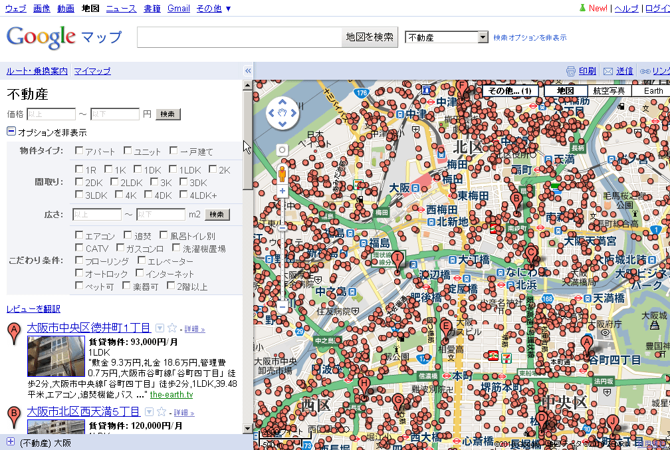Switch to 航空写真 map view
The image size is (670, 450).
point(608,90)
